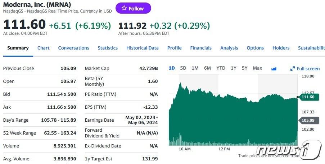Expand chart with Full screen icon
The width and height of the screenshot is (325, 164).
(x=305, y=69)
